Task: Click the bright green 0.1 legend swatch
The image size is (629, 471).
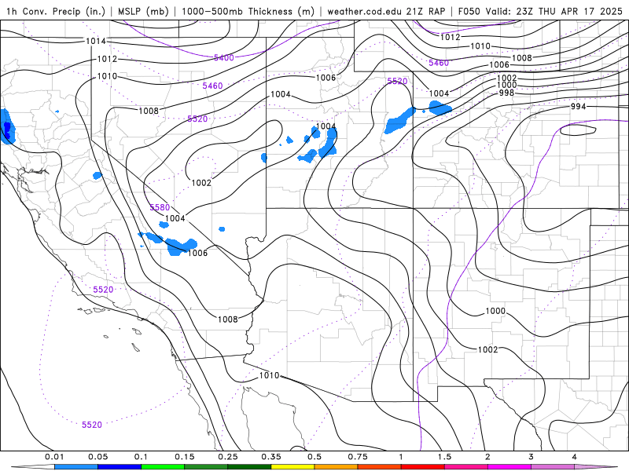Action: (x=163, y=467)
